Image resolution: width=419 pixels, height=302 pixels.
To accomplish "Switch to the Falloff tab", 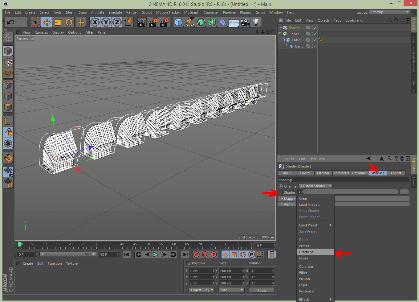I will click(x=396, y=173).
